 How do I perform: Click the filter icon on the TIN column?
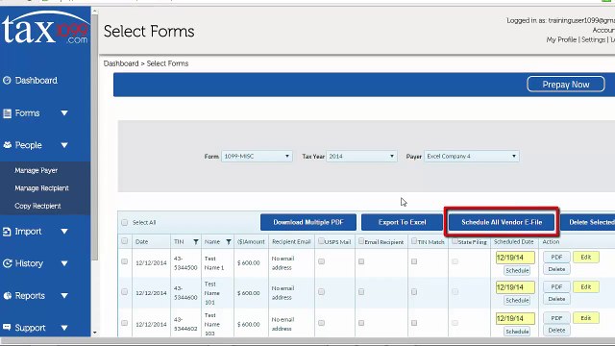(x=196, y=241)
